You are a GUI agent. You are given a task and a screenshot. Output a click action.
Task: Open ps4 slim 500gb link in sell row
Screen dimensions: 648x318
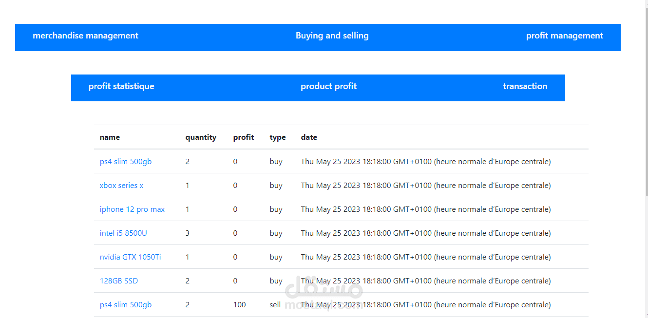126,305
